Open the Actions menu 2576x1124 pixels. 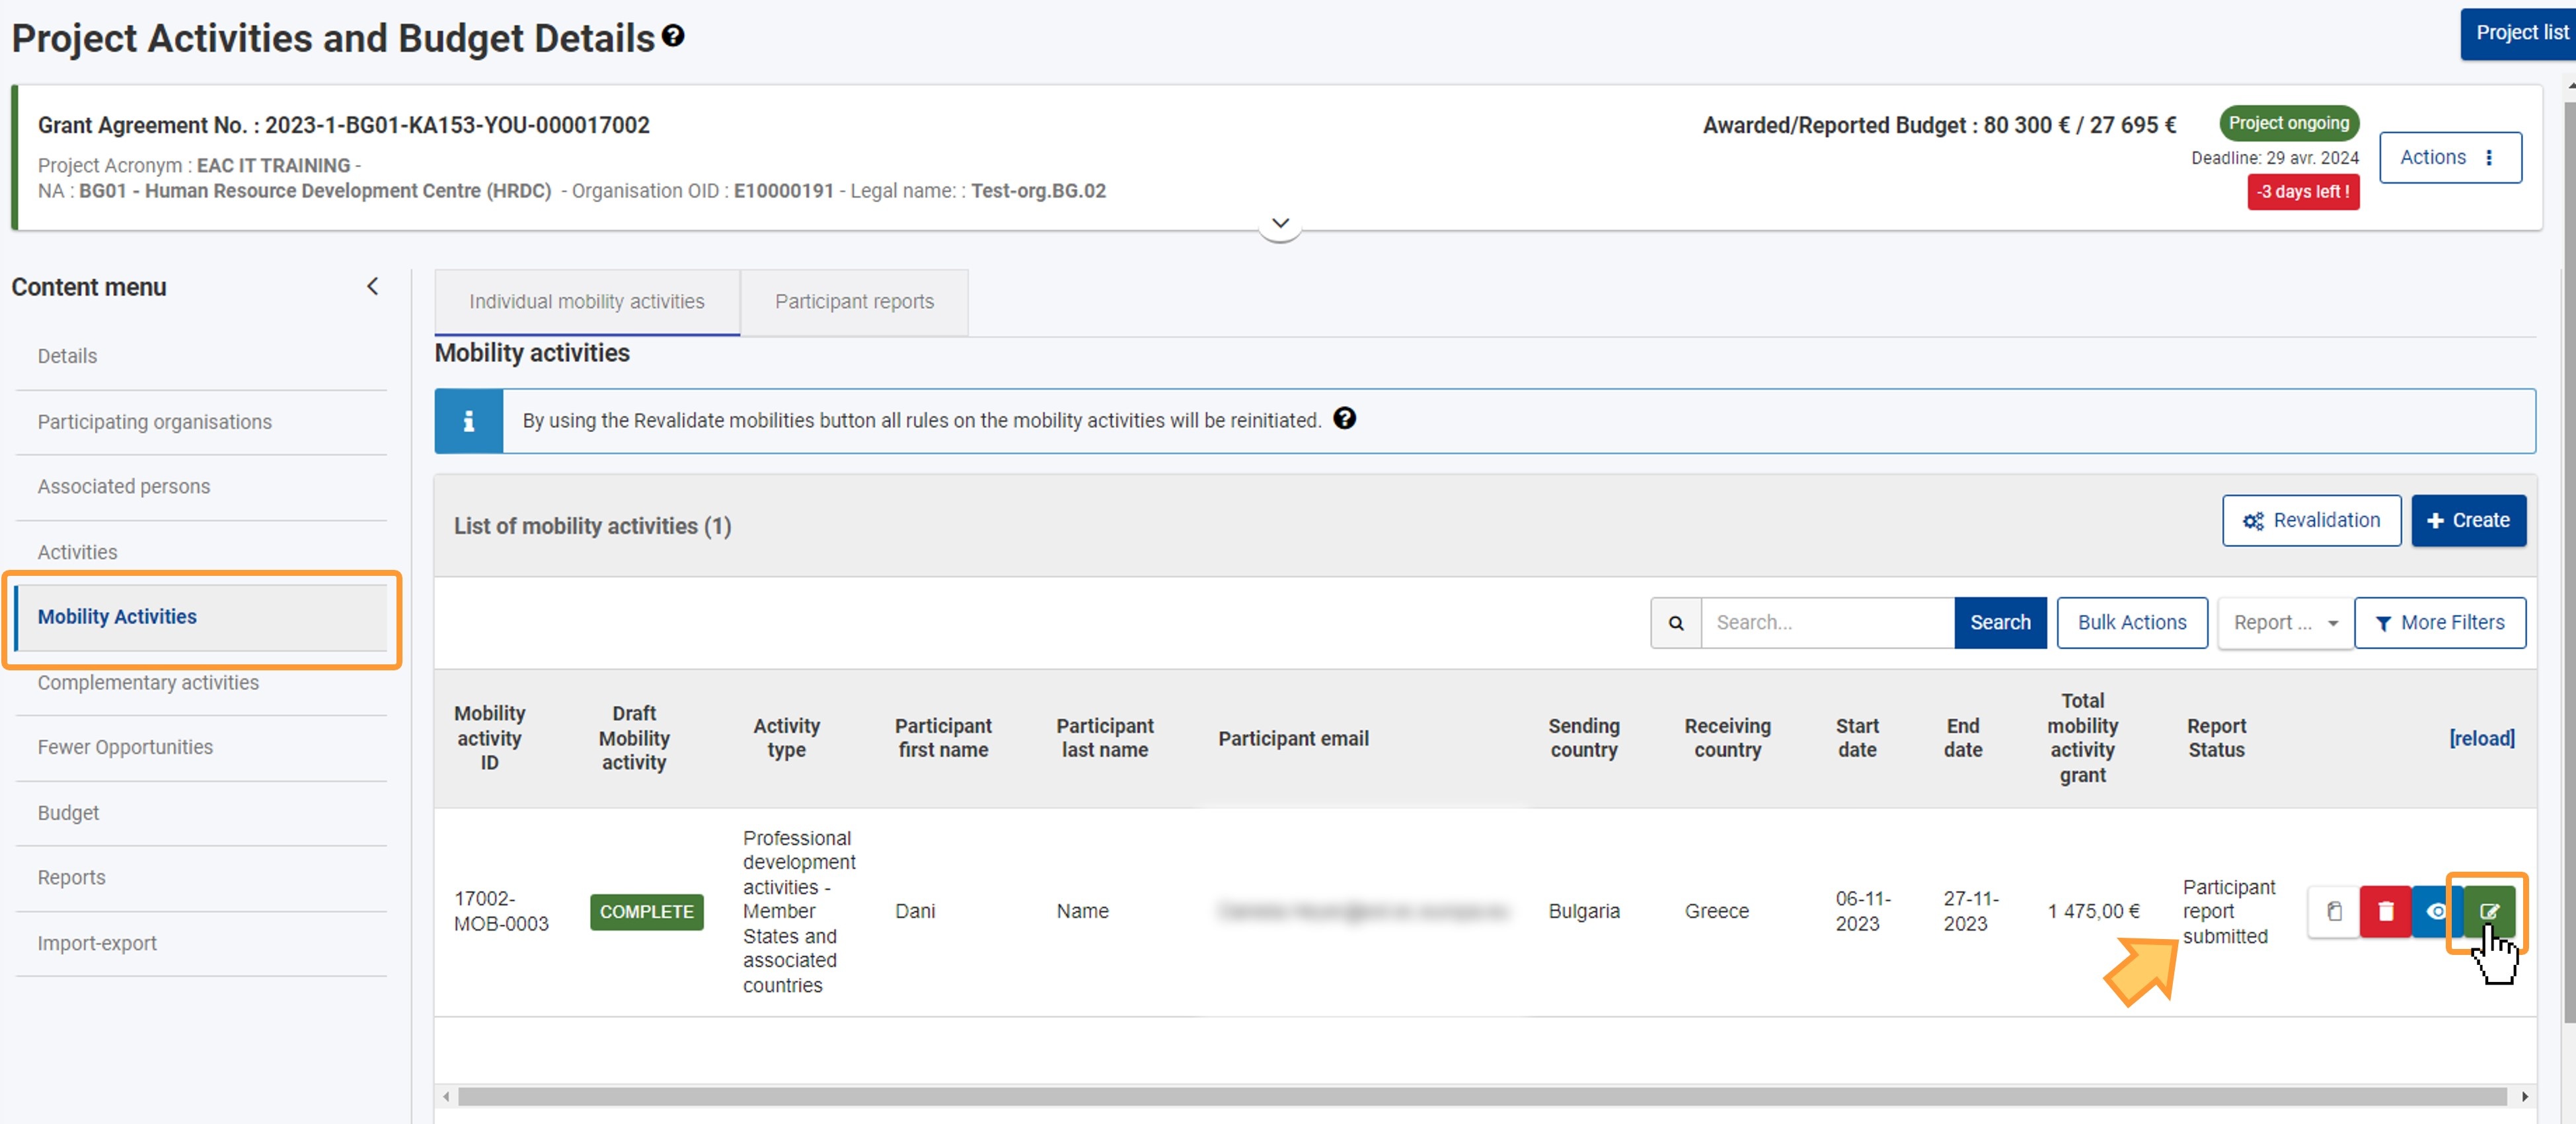(2449, 158)
